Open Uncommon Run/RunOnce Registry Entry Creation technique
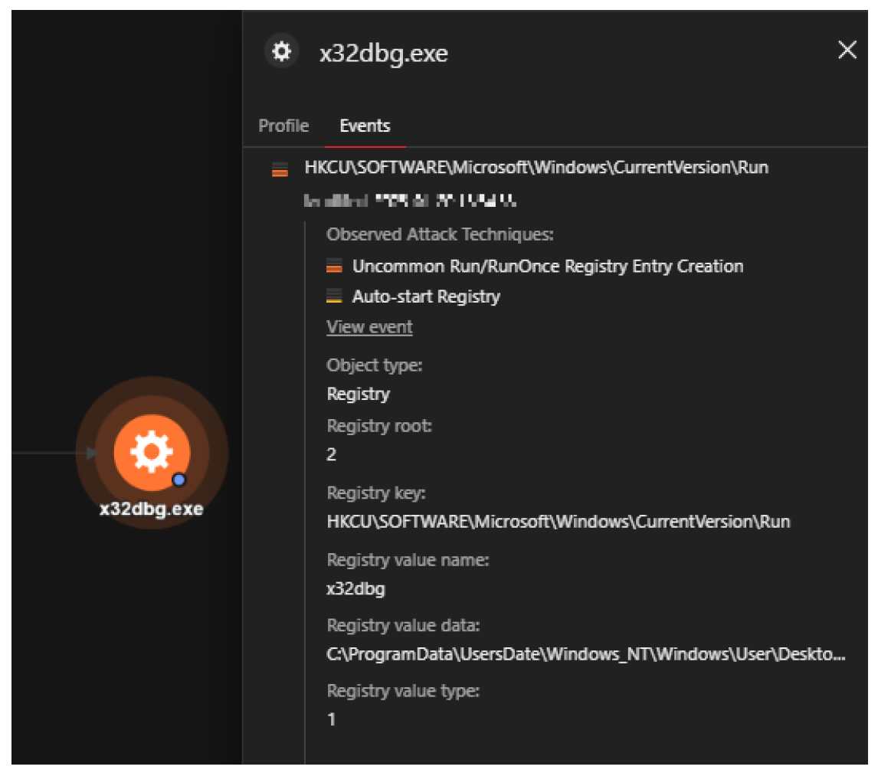878x773 pixels. pos(547,267)
